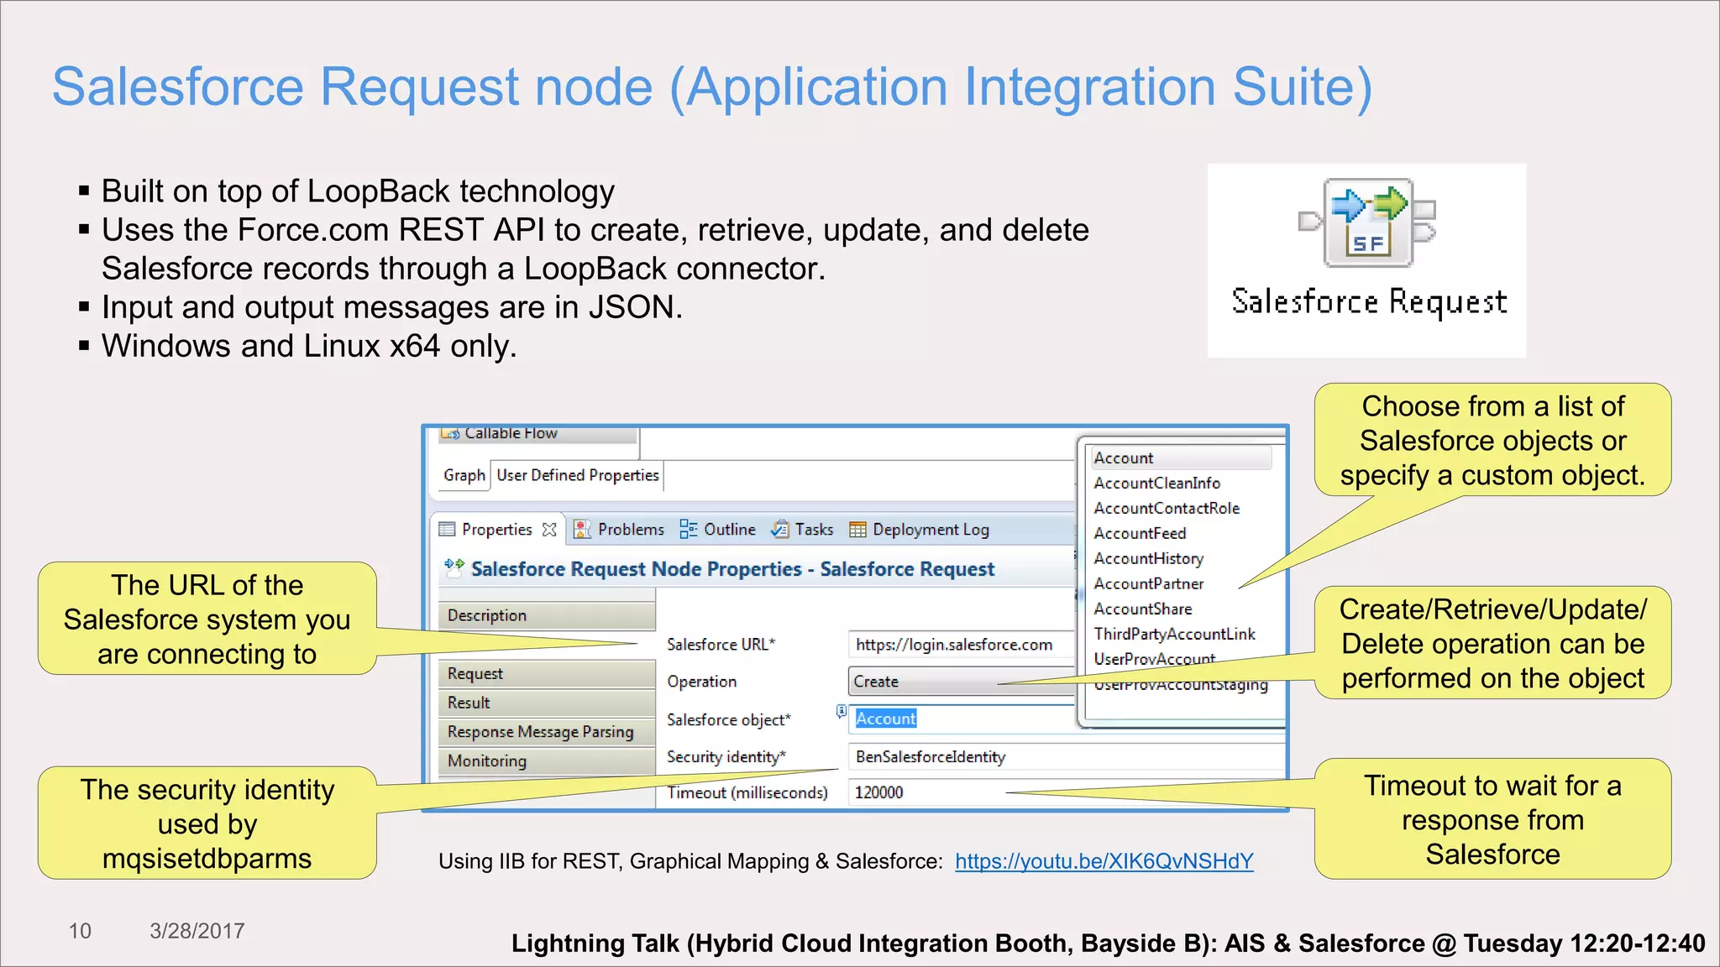This screenshot has height=967, width=1720.
Task: Open the Operation dropdown showing Create
Action: pos(962,682)
